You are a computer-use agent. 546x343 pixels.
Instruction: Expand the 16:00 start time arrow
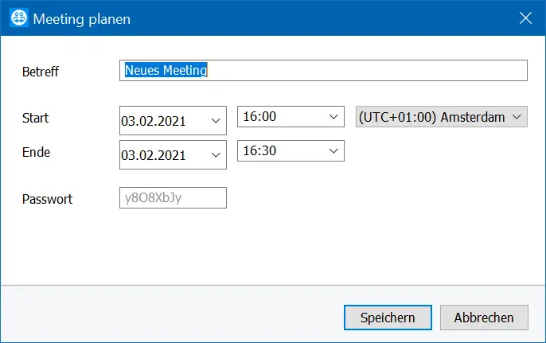pyautogui.click(x=333, y=117)
